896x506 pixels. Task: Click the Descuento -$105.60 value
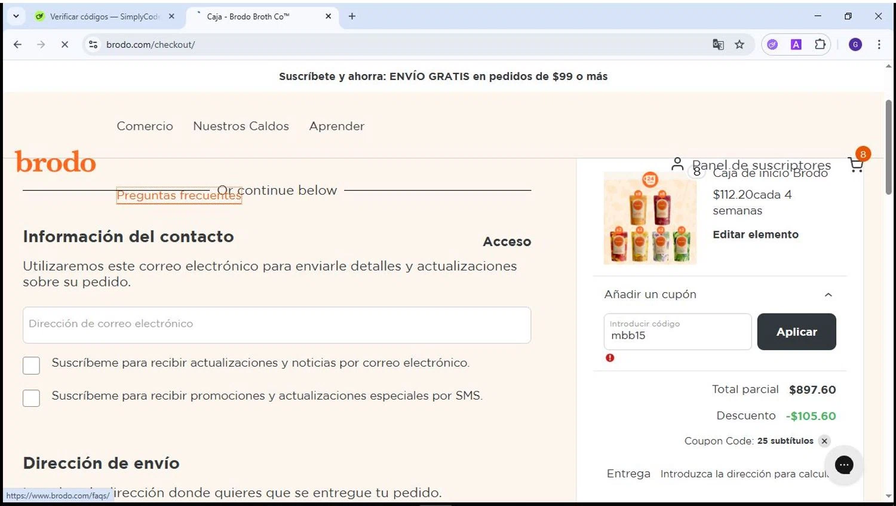click(x=811, y=416)
